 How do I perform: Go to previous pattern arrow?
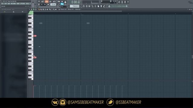pyautogui.click(x=69, y=6)
